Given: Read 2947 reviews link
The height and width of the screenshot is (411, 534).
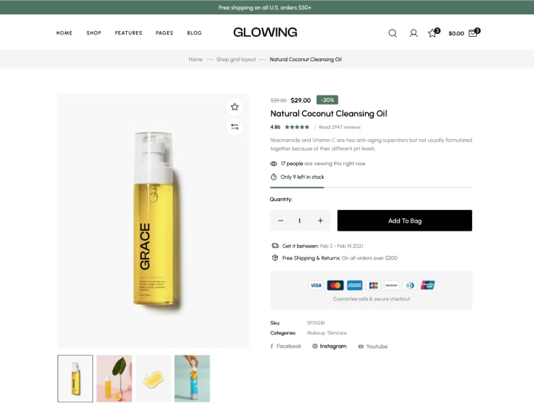Looking at the screenshot, I should (x=339, y=127).
